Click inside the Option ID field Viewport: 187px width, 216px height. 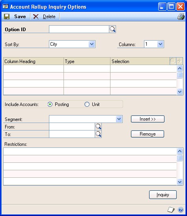coord(79,29)
